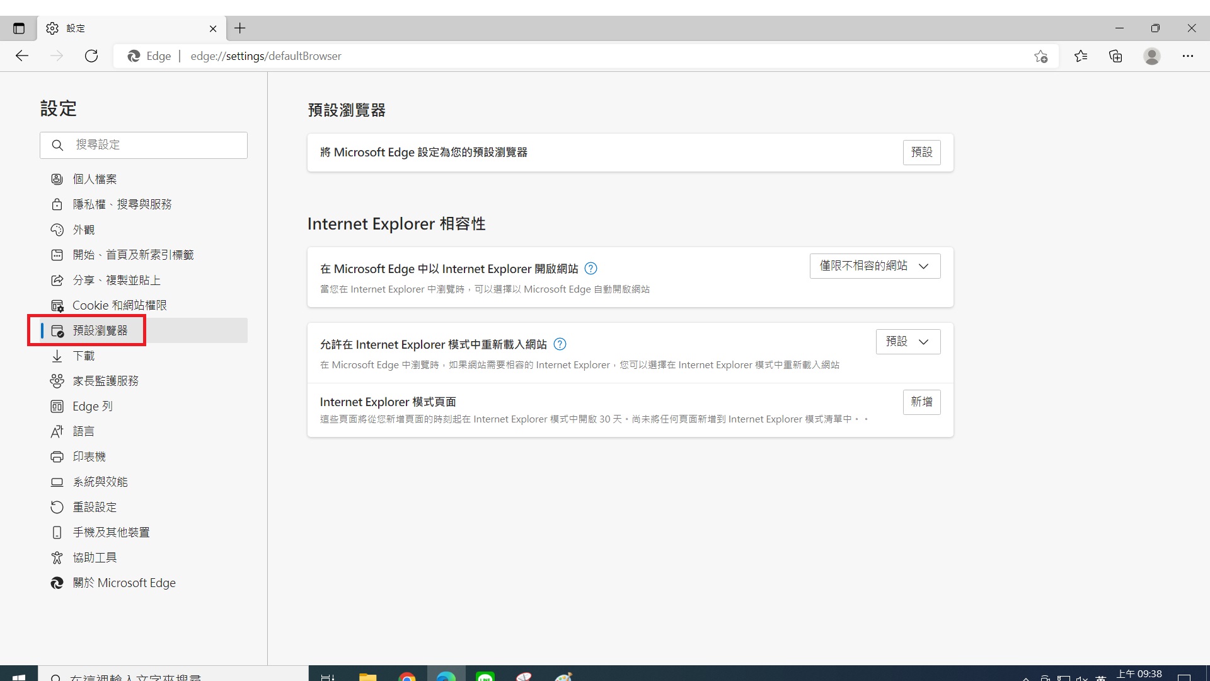This screenshot has width=1210, height=681.
Task: Click the taskbar clock showing 上午 09:38
Action: [x=1139, y=674]
